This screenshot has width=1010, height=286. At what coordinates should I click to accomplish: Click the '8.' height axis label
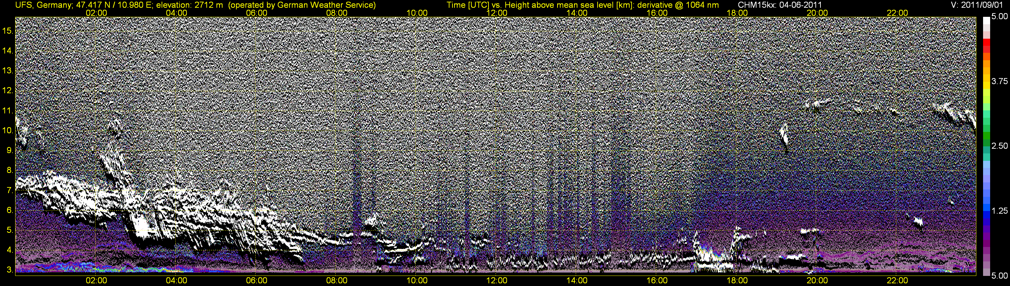pyautogui.click(x=10, y=171)
